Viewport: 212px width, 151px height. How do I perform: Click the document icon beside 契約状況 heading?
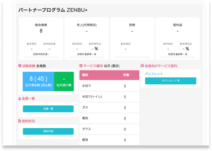[20, 121]
